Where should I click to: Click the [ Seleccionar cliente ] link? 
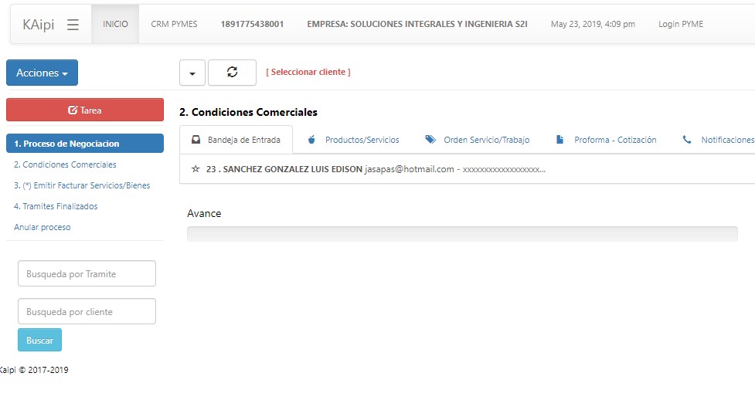tap(308, 73)
